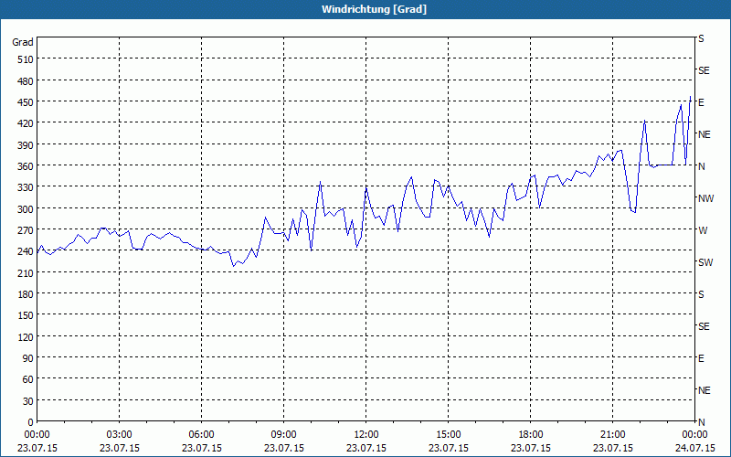The image size is (731, 457).
Task: Click the 450 degree axis label
Action: pos(26,102)
